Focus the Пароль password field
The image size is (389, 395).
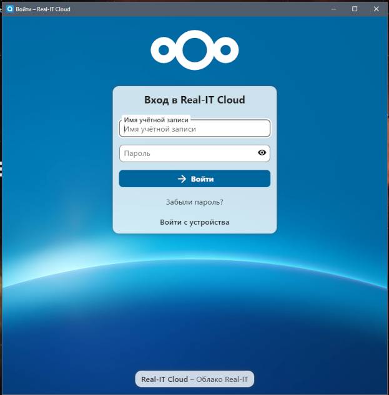(x=195, y=153)
